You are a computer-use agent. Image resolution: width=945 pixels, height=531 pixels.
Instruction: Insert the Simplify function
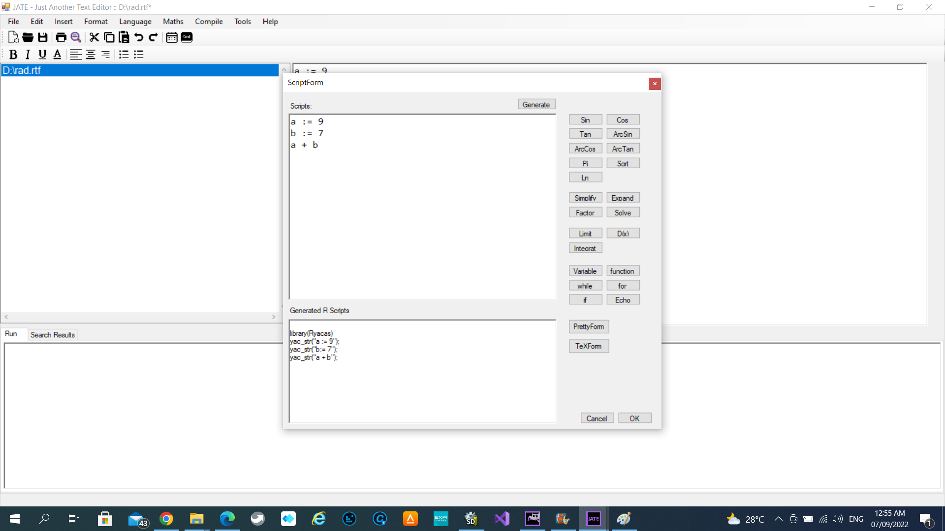[585, 198]
